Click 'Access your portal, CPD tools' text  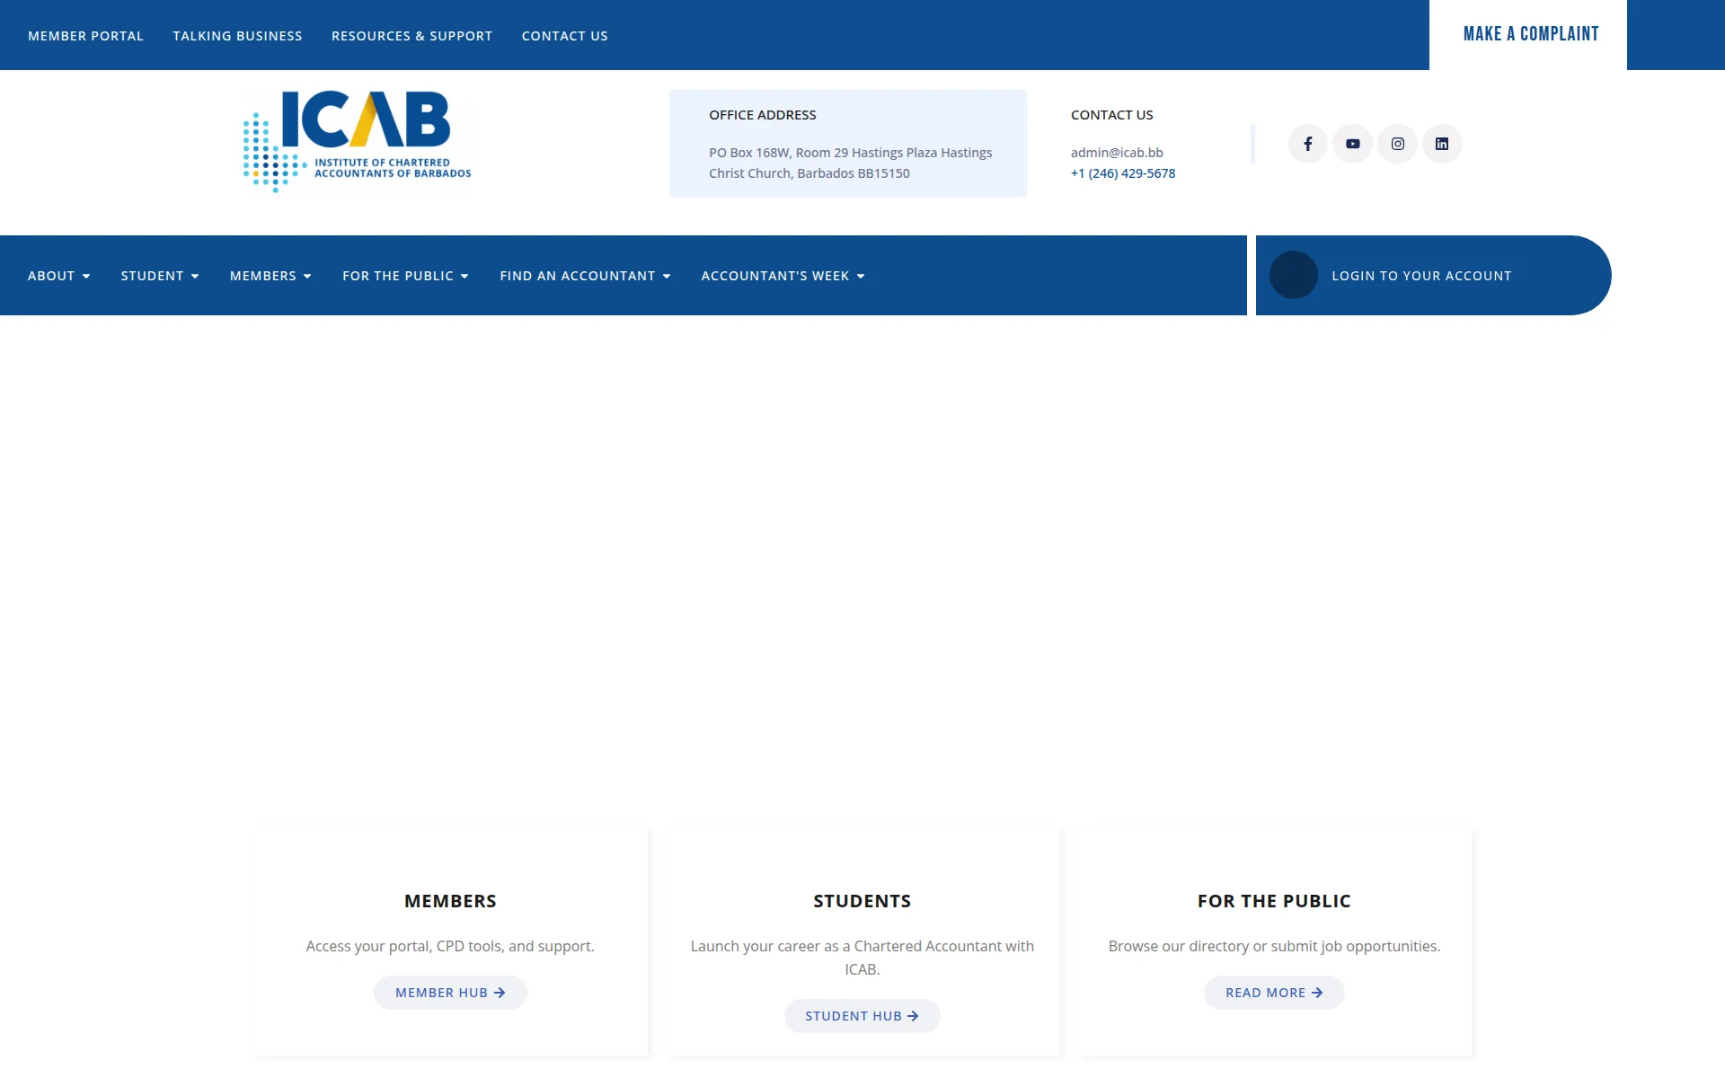(450, 946)
